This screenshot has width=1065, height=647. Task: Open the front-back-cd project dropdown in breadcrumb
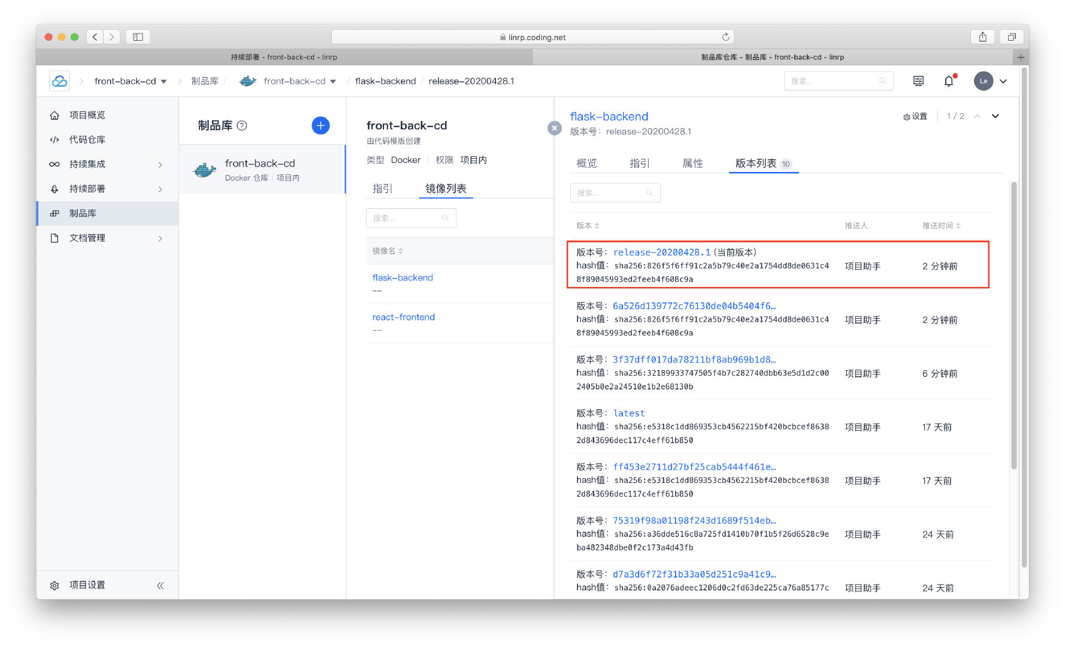click(131, 81)
